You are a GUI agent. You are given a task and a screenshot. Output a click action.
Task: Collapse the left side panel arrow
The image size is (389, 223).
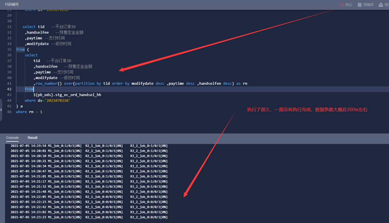pyautogui.click(x=1, y=110)
